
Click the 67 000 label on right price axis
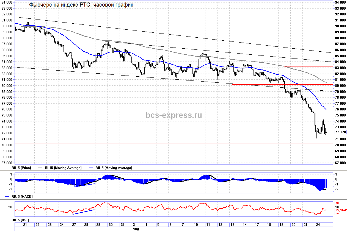[340, 163]
